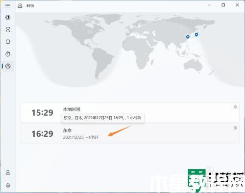
Task: Close the Clock window
Action: (237, 5)
